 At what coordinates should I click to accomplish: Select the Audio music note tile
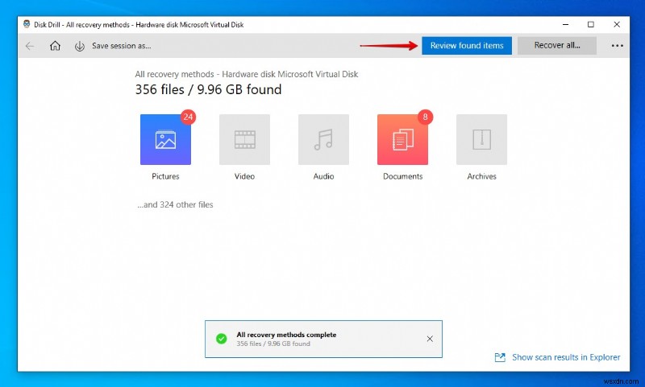tap(323, 139)
